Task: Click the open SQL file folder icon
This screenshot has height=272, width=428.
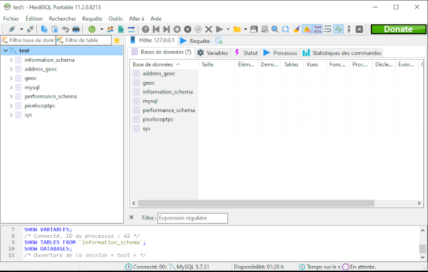Action: click(237, 29)
